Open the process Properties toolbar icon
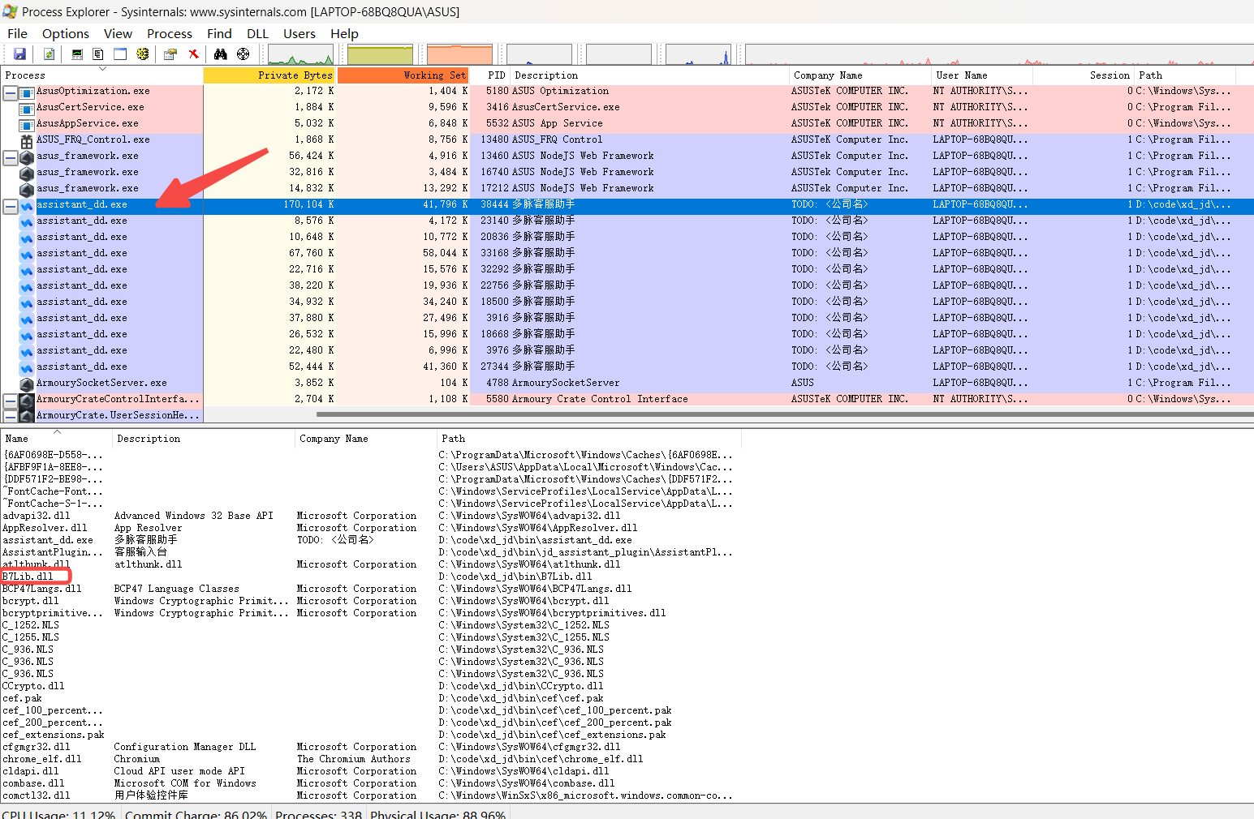1254x819 pixels. [170, 54]
